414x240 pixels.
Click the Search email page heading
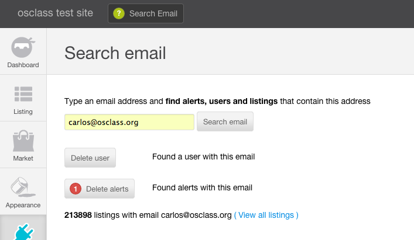pyautogui.click(x=115, y=53)
